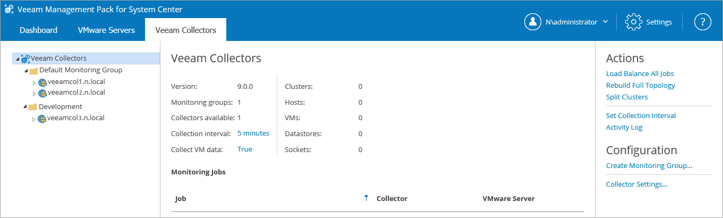
Task: Click the veeamcol3.n.local collector icon
Action: [x=42, y=118]
